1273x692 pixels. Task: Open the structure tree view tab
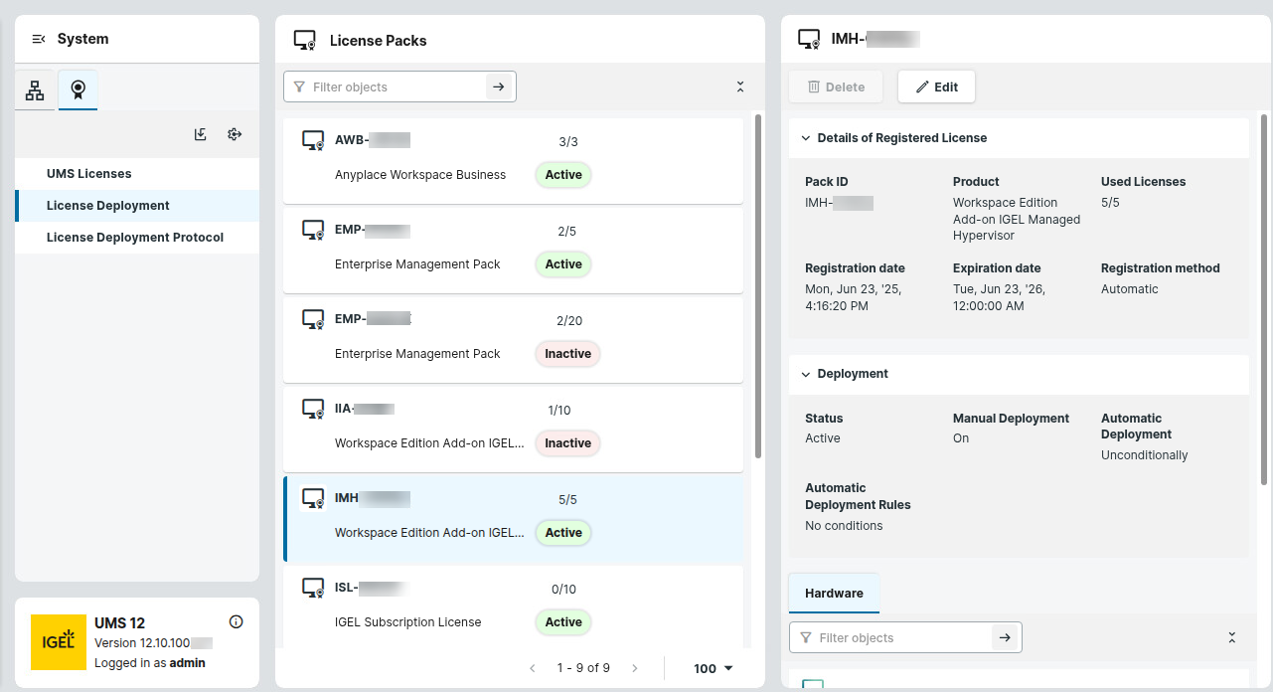coord(35,90)
